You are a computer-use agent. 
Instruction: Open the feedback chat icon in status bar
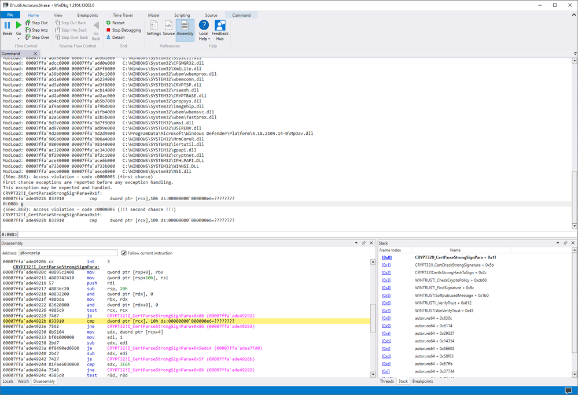[x=568, y=390]
